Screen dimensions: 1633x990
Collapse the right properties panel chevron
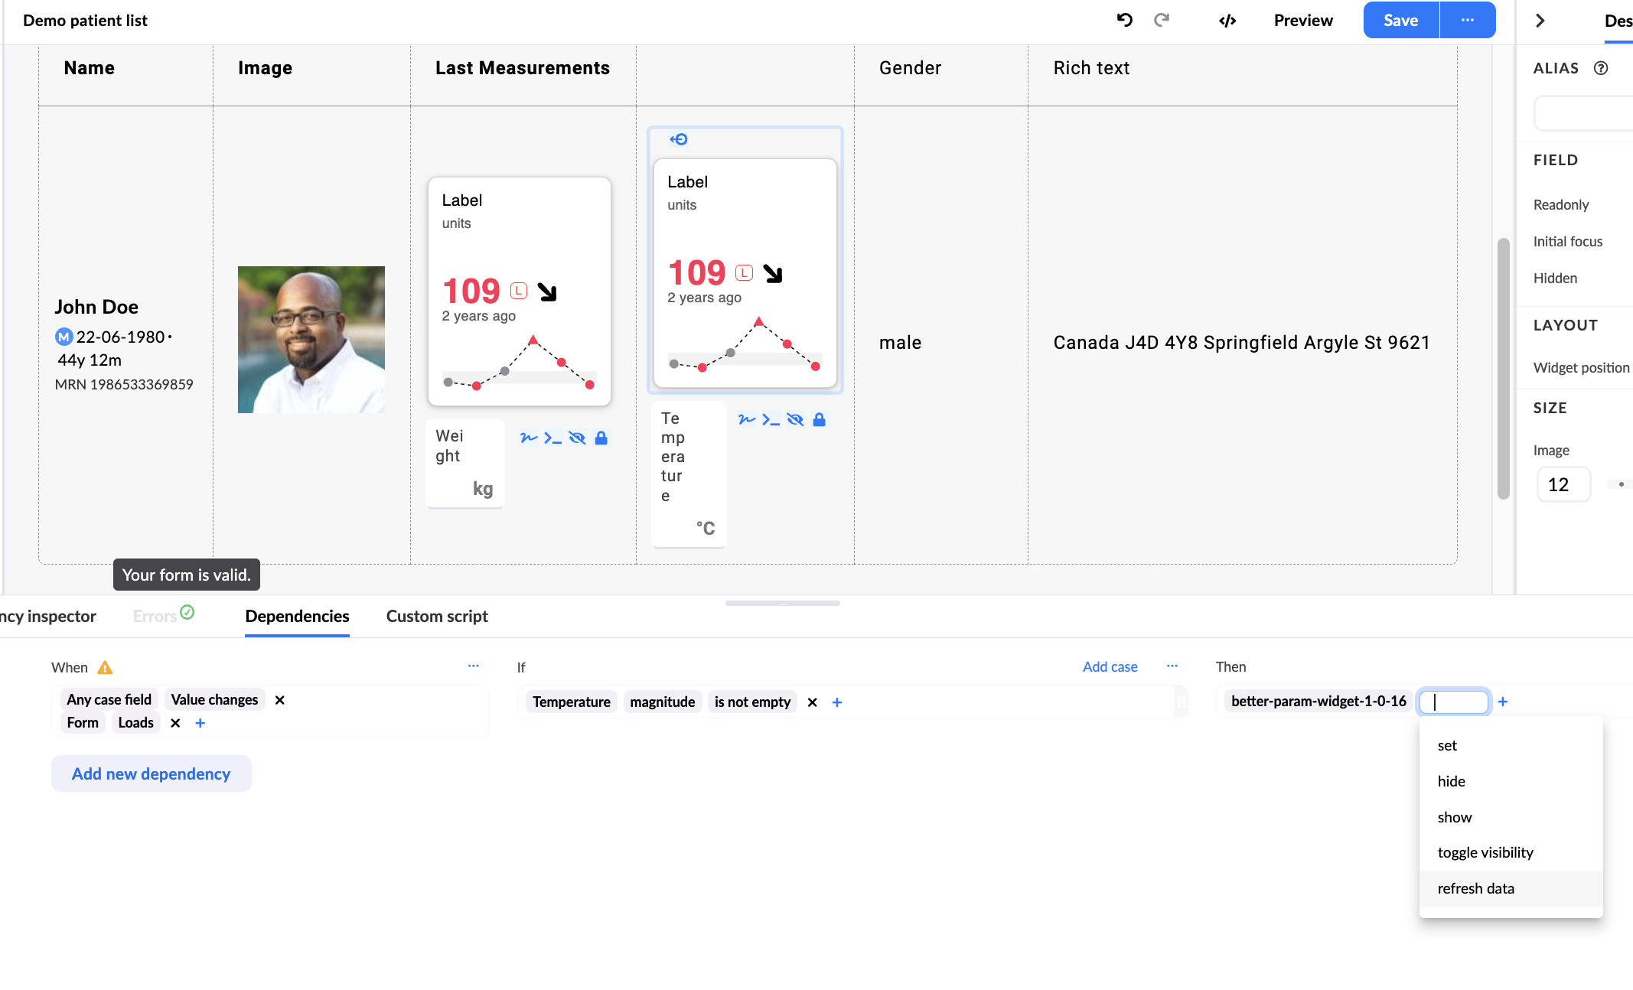click(x=1540, y=21)
